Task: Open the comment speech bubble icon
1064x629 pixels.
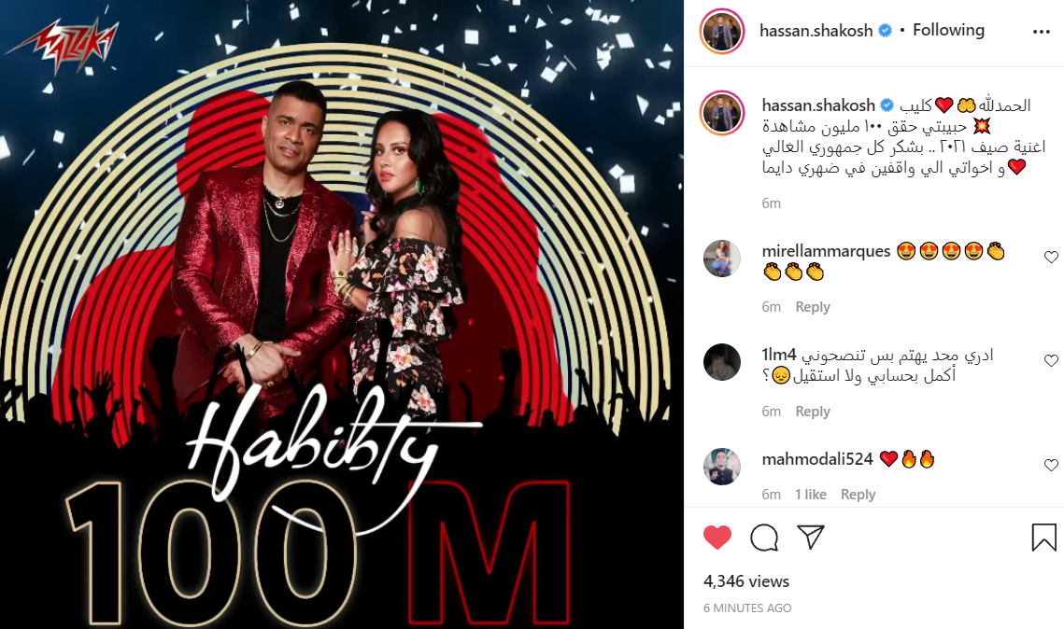Action: (x=764, y=538)
